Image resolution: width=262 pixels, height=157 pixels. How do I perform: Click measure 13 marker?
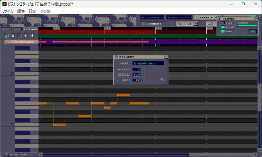coord(211,29)
